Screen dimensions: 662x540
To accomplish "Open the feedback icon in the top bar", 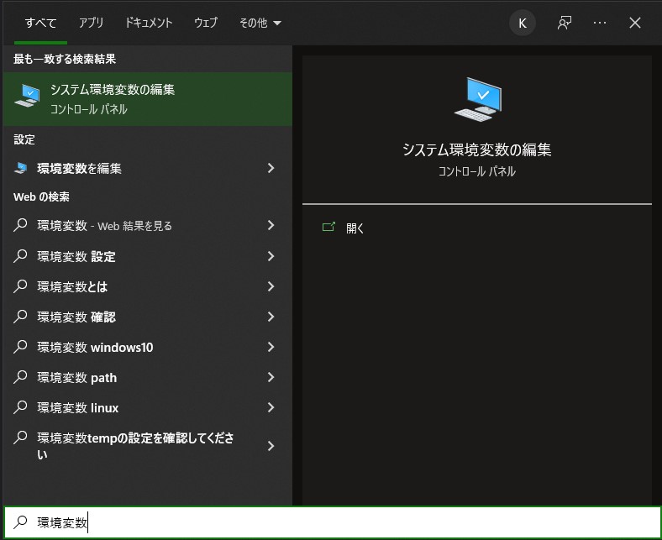I will pyautogui.click(x=564, y=23).
